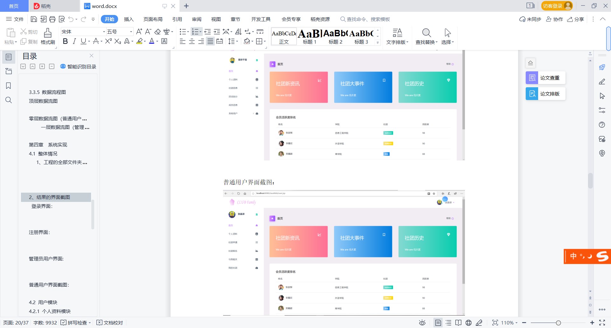This screenshot has height=328, width=611.
Task: Open the font size dropdown
Action: click(x=131, y=32)
